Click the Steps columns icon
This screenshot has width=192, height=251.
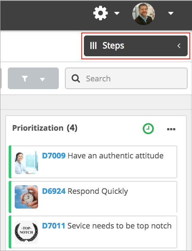[93, 45]
